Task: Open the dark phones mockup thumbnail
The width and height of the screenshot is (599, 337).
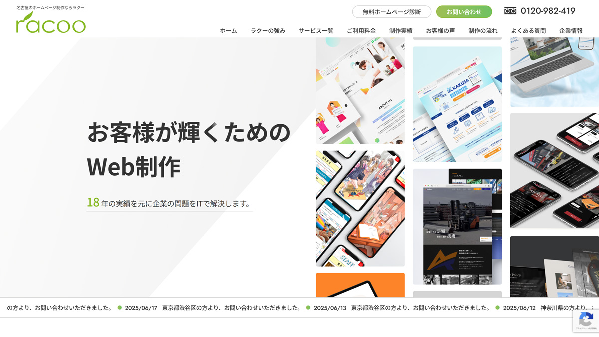Action: coord(555,171)
